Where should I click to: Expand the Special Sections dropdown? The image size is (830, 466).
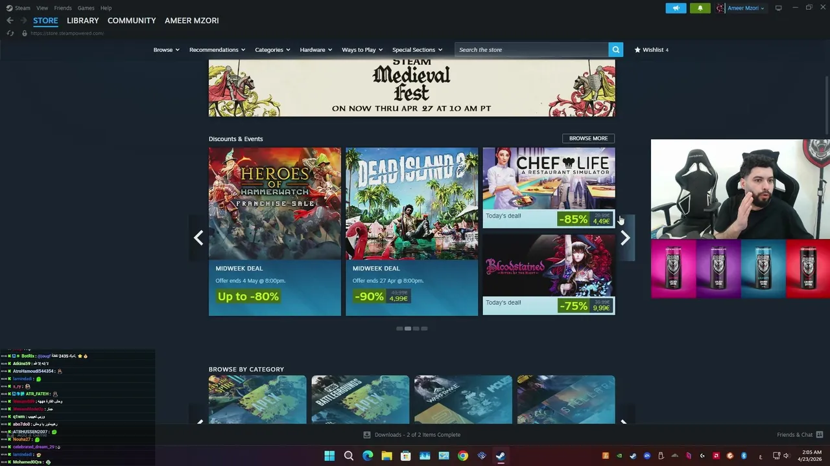[x=417, y=50]
